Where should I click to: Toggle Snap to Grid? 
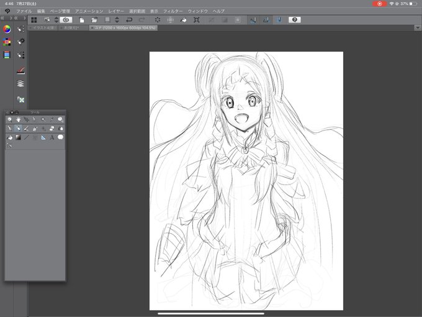tap(279, 20)
